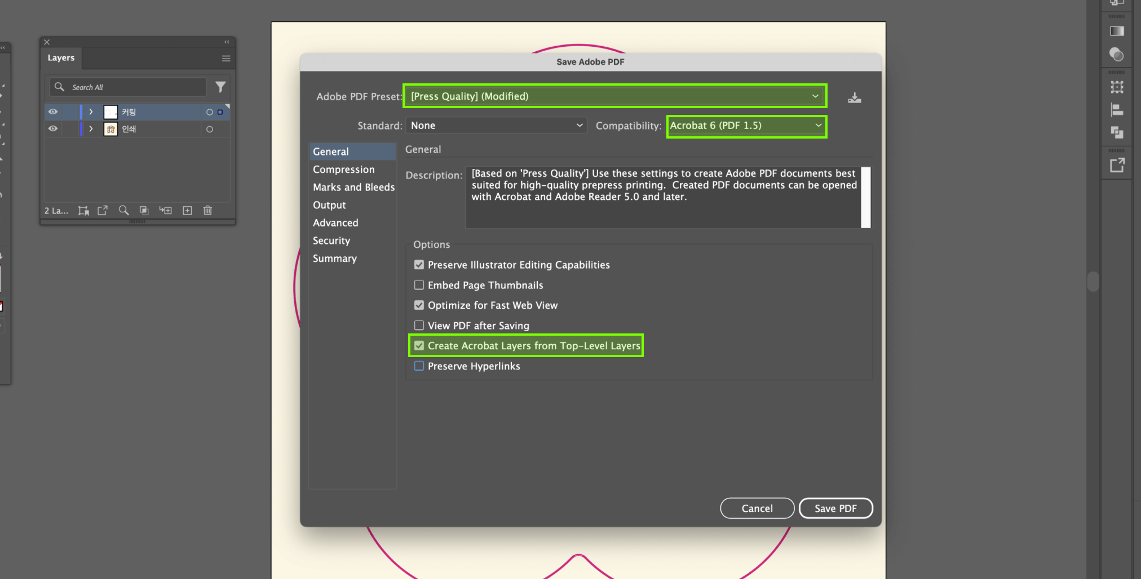Click the canvas vertical scrollbar thumb
The image size is (1141, 579).
pyautogui.click(x=1093, y=282)
